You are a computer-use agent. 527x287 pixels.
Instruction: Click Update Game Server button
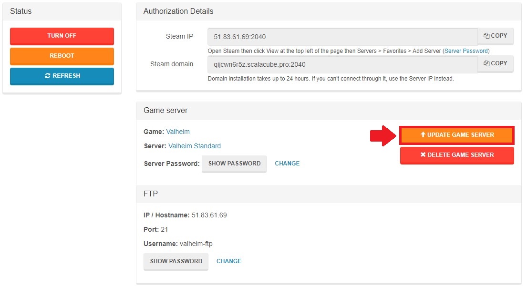click(457, 135)
